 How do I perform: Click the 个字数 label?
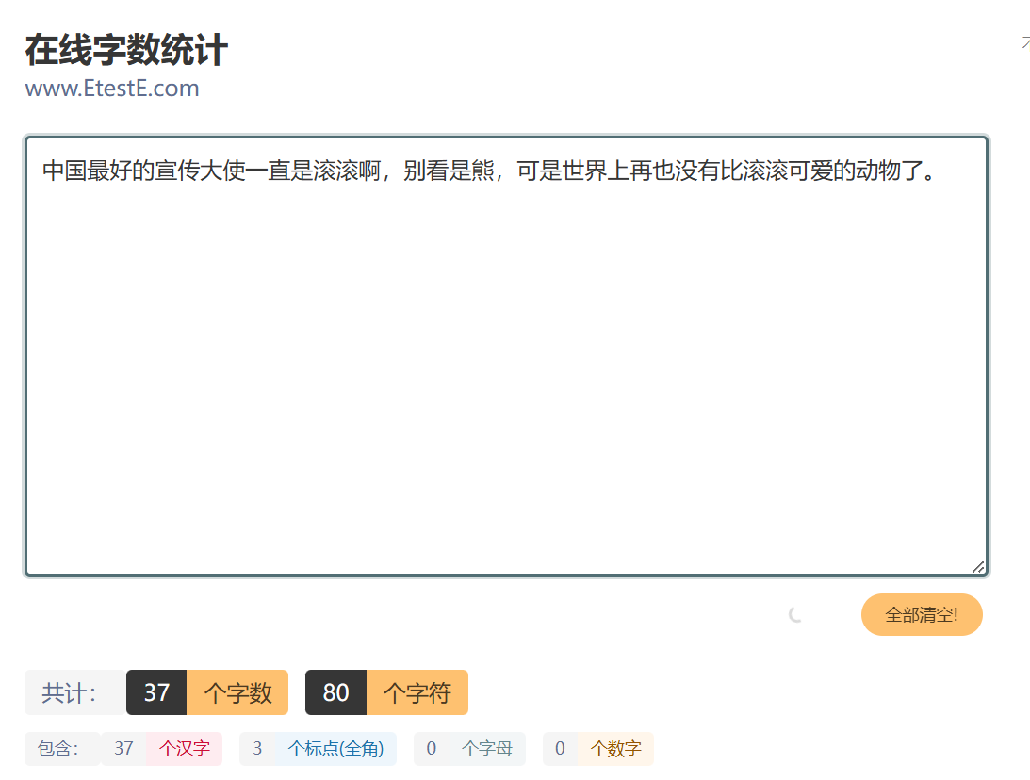237,692
